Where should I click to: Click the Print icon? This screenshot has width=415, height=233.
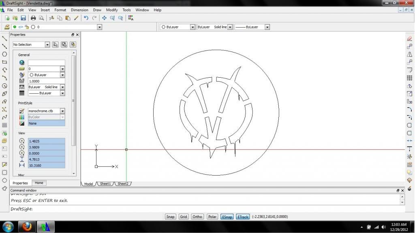(x=33, y=18)
